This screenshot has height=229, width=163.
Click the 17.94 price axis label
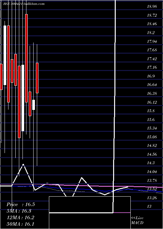click(152, 41)
